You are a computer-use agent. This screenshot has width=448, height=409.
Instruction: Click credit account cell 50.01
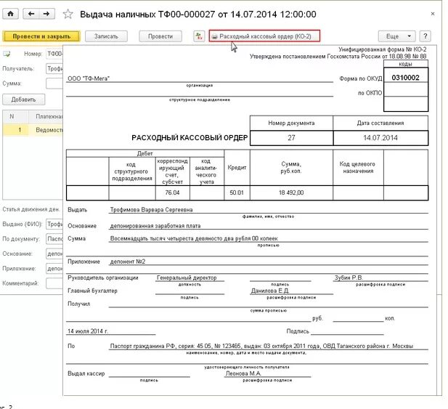point(237,193)
